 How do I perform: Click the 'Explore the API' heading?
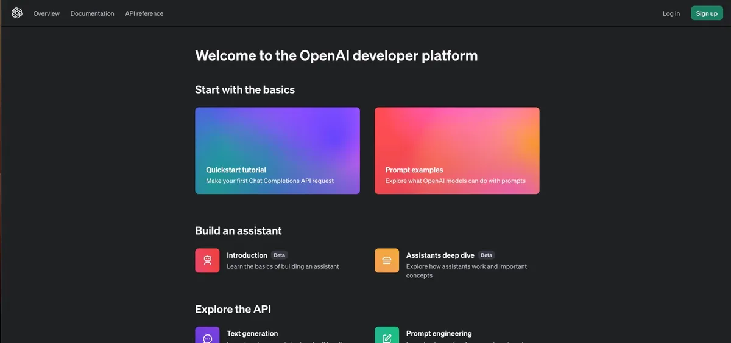[233, 309]
